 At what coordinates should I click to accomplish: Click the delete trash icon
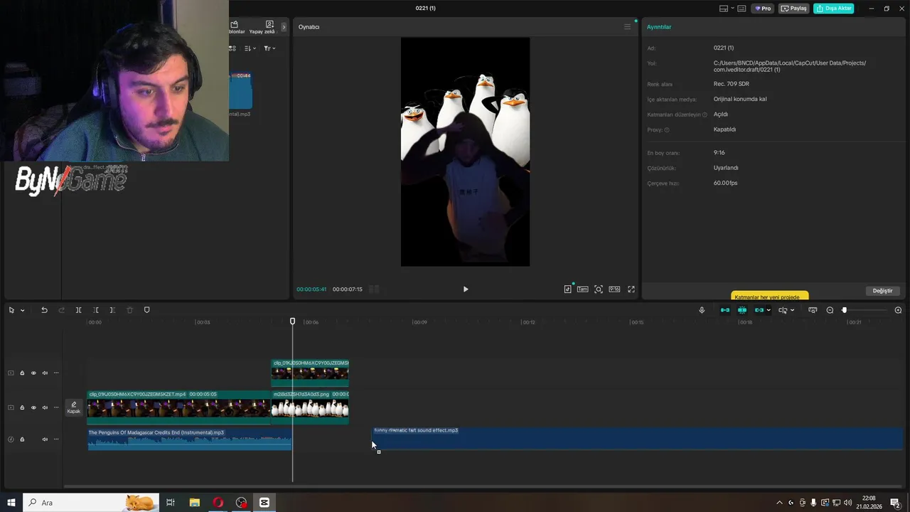(129, 310)
